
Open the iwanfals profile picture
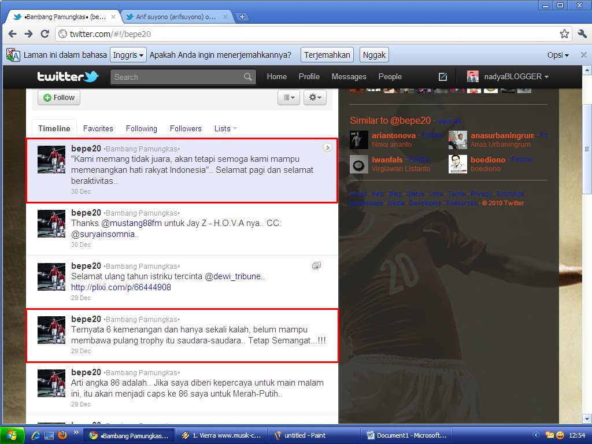tap(358, 164)
